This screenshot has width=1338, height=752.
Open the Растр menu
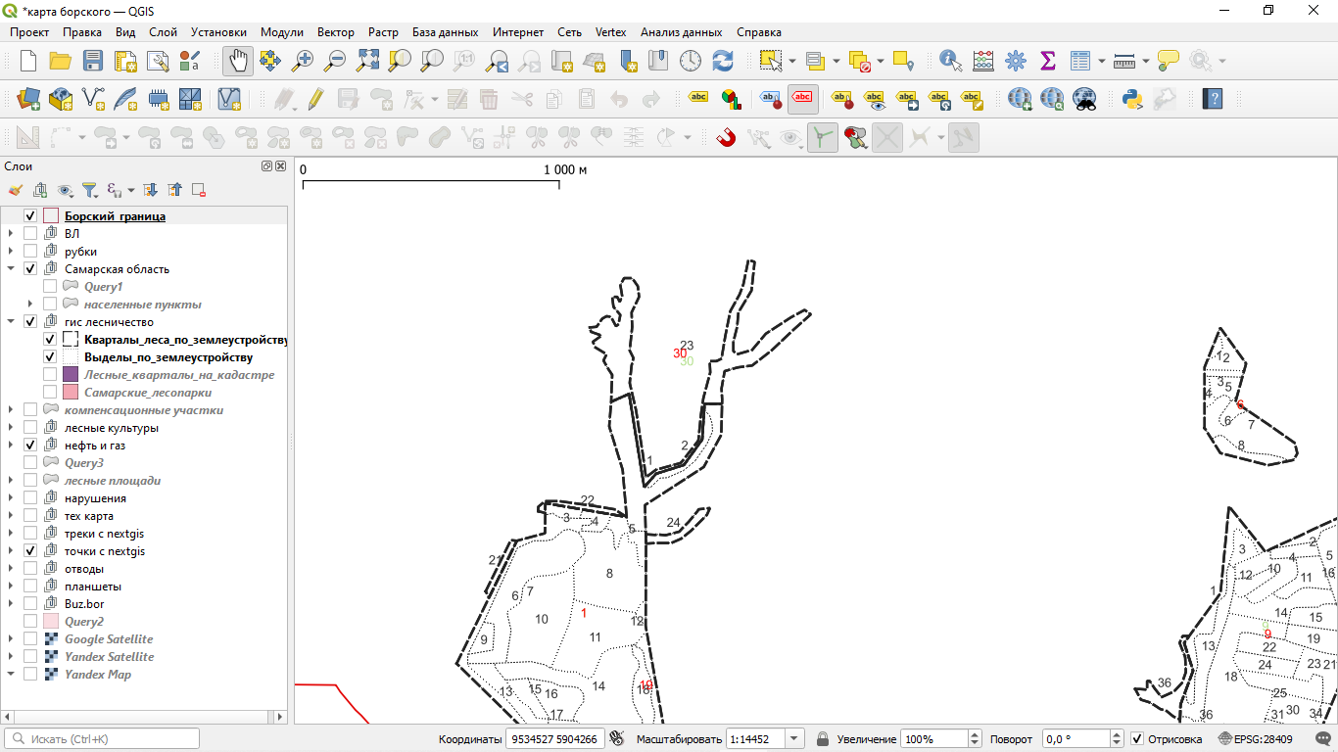point(383,32)
